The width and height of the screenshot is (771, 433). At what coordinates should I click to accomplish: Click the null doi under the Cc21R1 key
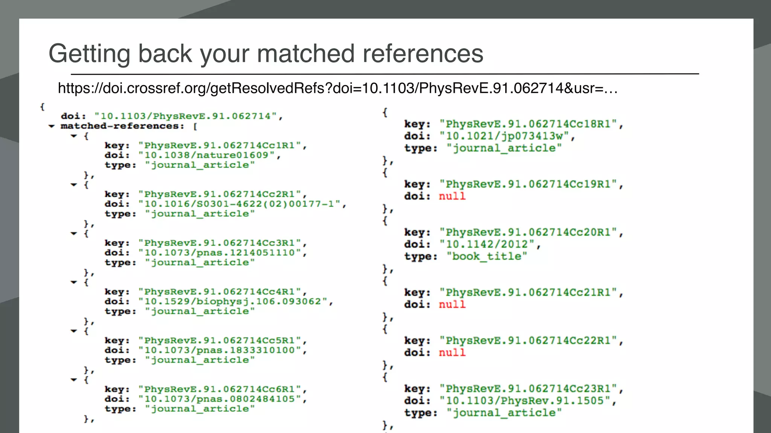pyautogui.click(x=452, y=304)
